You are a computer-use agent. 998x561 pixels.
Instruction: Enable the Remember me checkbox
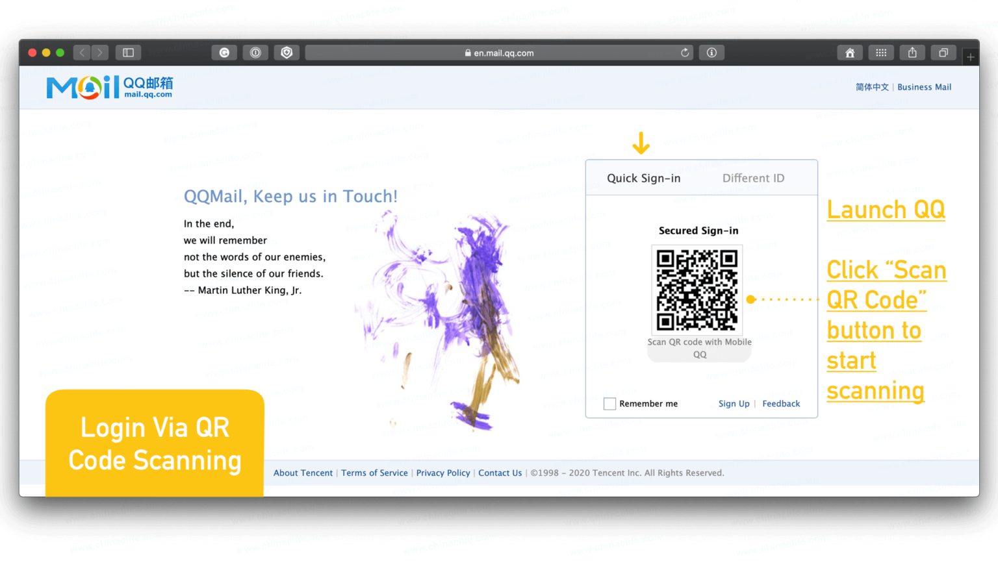tap(609, 403)
